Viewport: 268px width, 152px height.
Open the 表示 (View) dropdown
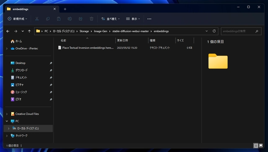pyautogui.click(x=133, y=19)
